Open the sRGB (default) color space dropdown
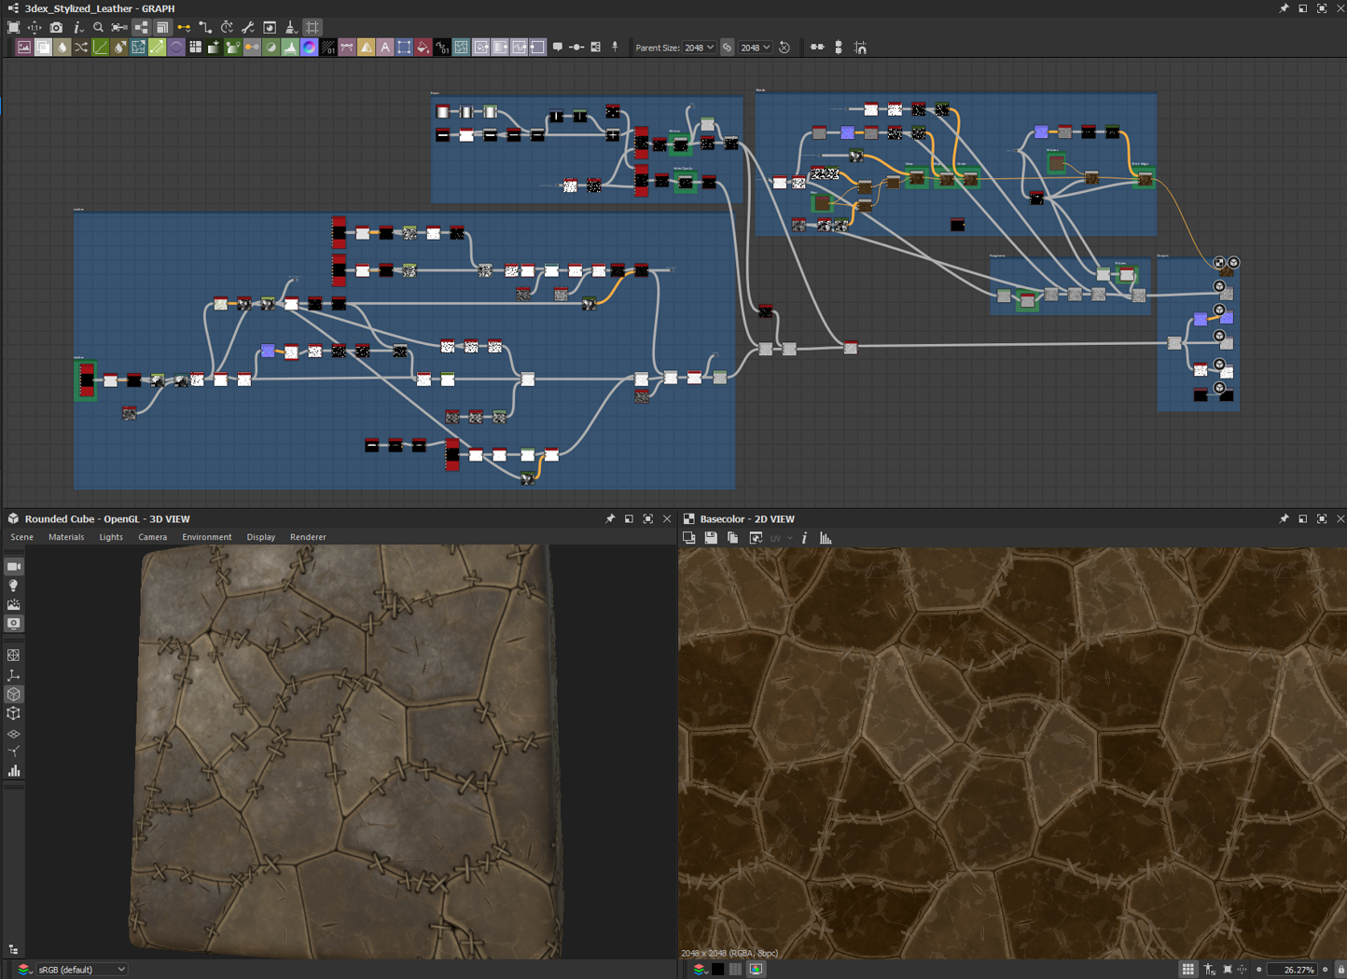1347x979 pixels. pyautogui.click(x=82, y=970)
